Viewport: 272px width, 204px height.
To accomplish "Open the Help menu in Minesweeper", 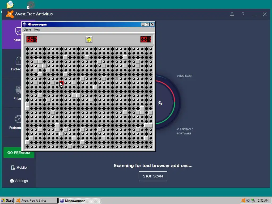I will (x=37, y=29).
